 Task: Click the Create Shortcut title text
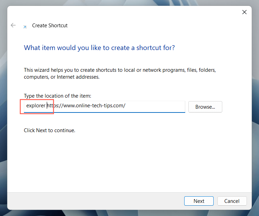coord(50,26)
